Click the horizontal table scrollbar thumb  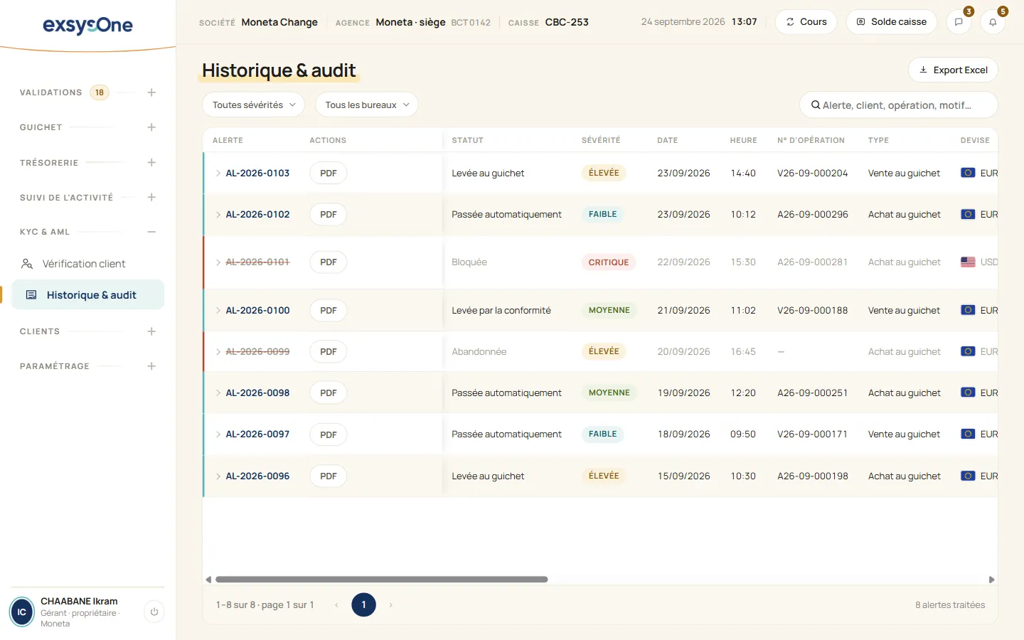click(x=381, y=580)
